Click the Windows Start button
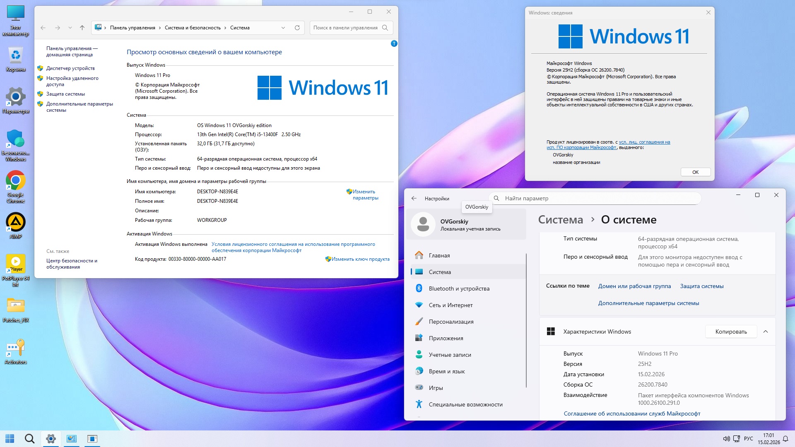 tap(10, 439)
